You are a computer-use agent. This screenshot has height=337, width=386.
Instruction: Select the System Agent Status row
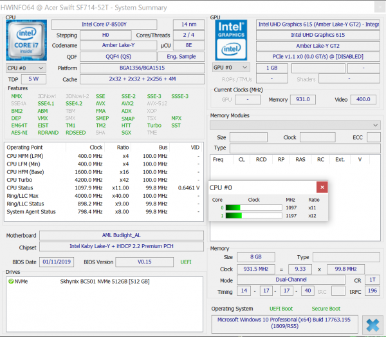(x=104, y=212)
